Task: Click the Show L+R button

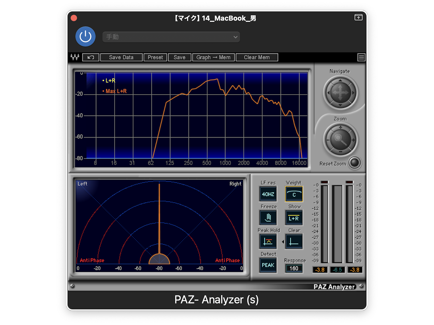Action: pos(294,218)
